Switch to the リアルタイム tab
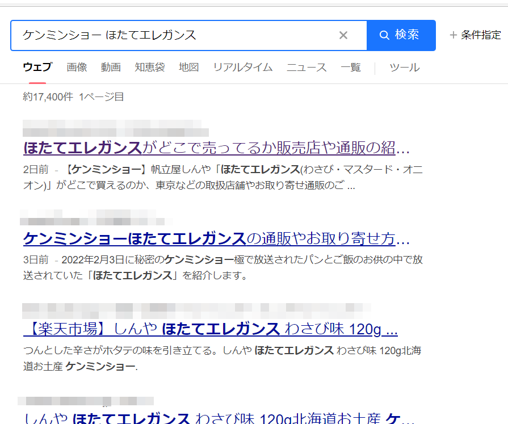 (x=242, y=68)
